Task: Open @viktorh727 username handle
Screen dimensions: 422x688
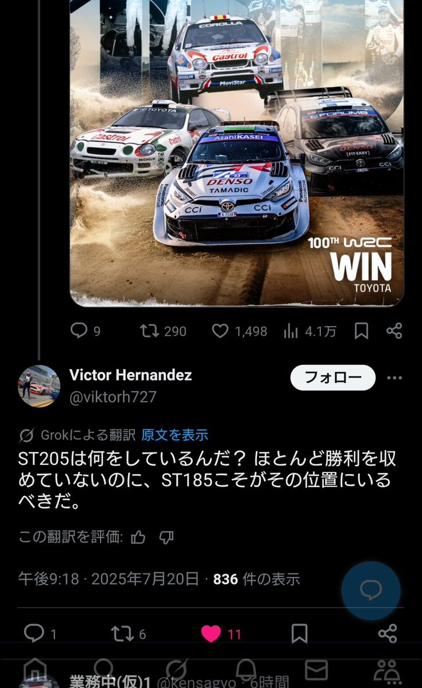Action: (113, 397)
